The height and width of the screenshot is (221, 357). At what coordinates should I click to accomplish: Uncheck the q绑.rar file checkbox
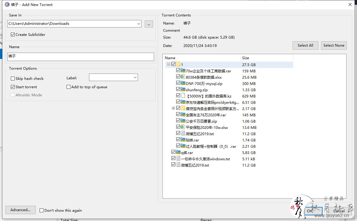point(173,152)
